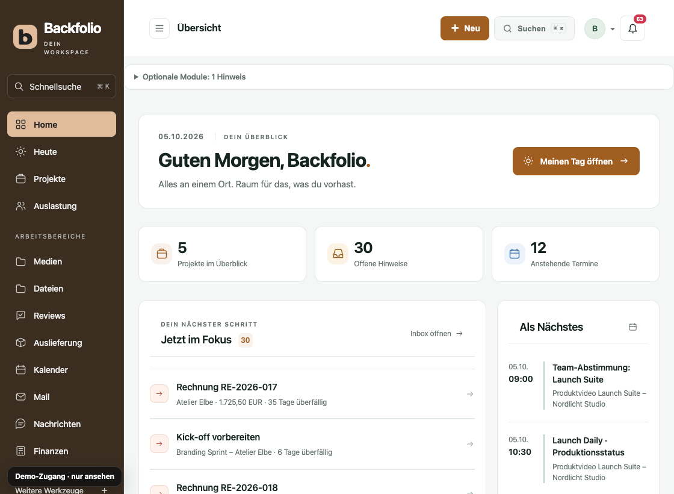674x494 pixels.
Task: Click the Medien folder icon
Action: (x=20, y=261)
